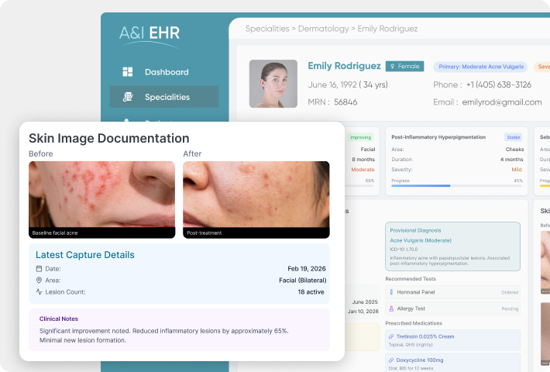550x372 pixels.
Task: Click the Allergy Test flask icon
Action: [x=391, y=308]
